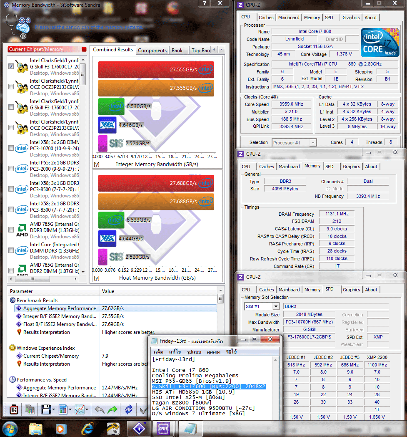The width and height of the screenshot is (407, 437).
Task: Open the dropdown arrow beside the save icon
Action: [x=53, y=410]
